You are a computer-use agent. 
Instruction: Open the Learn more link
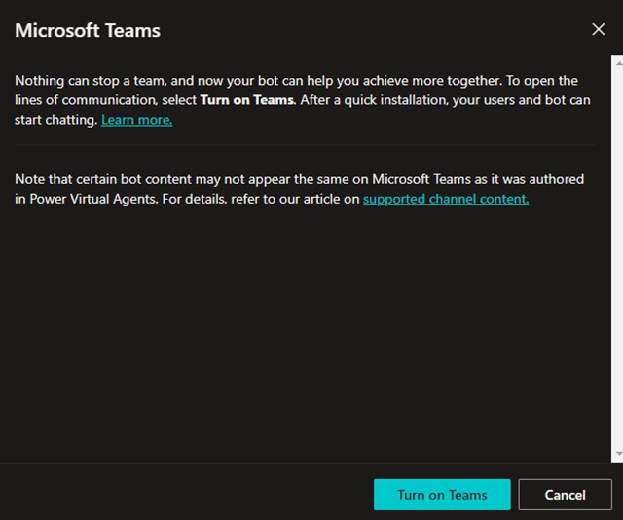(x=136, y=120)
